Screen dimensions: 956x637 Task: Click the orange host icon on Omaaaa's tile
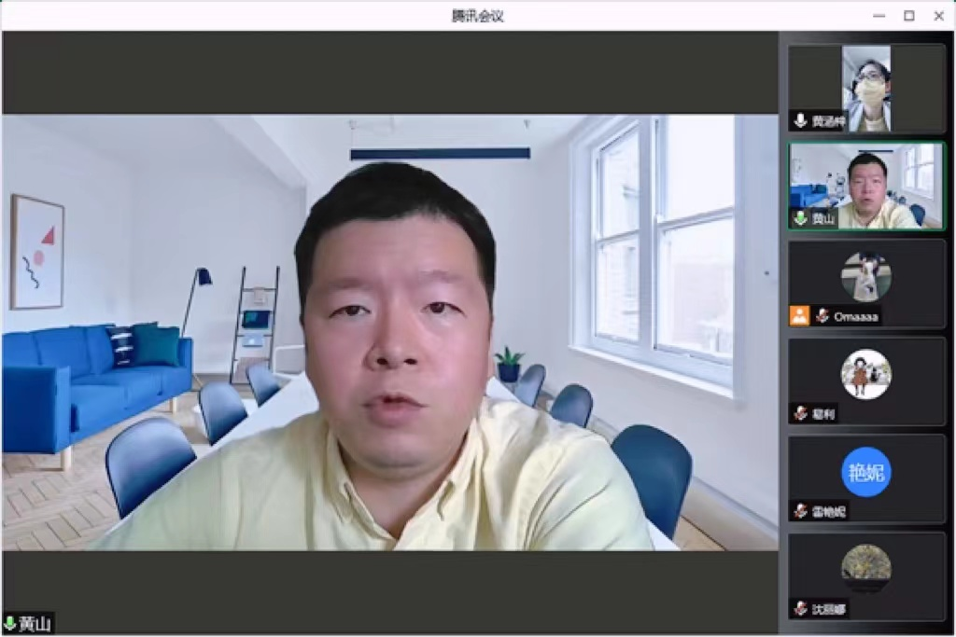pos(799,315)
